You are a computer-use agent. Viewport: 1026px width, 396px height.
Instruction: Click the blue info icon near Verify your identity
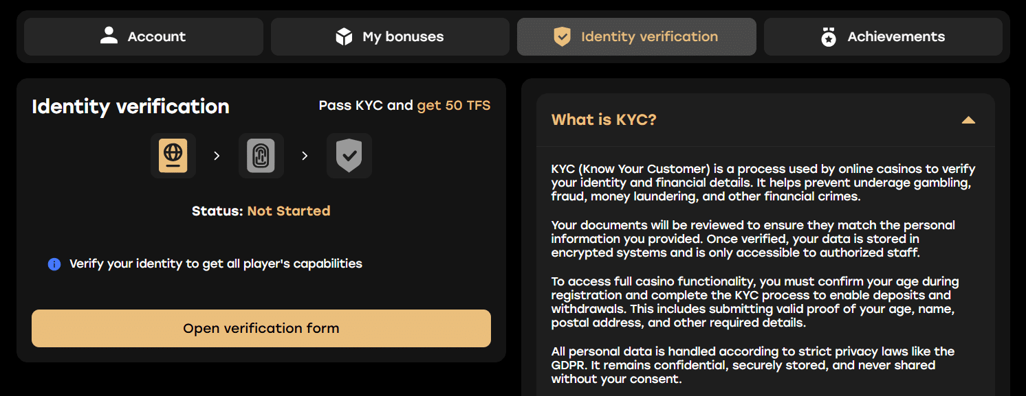tap(54, 264)
